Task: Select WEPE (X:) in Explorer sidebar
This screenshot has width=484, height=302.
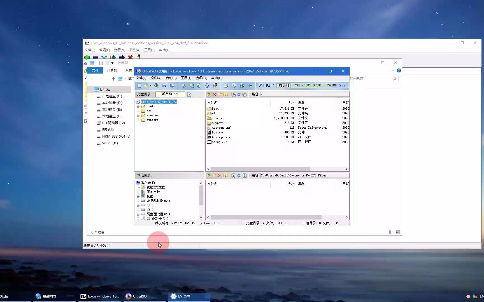Action: (110, 143)
